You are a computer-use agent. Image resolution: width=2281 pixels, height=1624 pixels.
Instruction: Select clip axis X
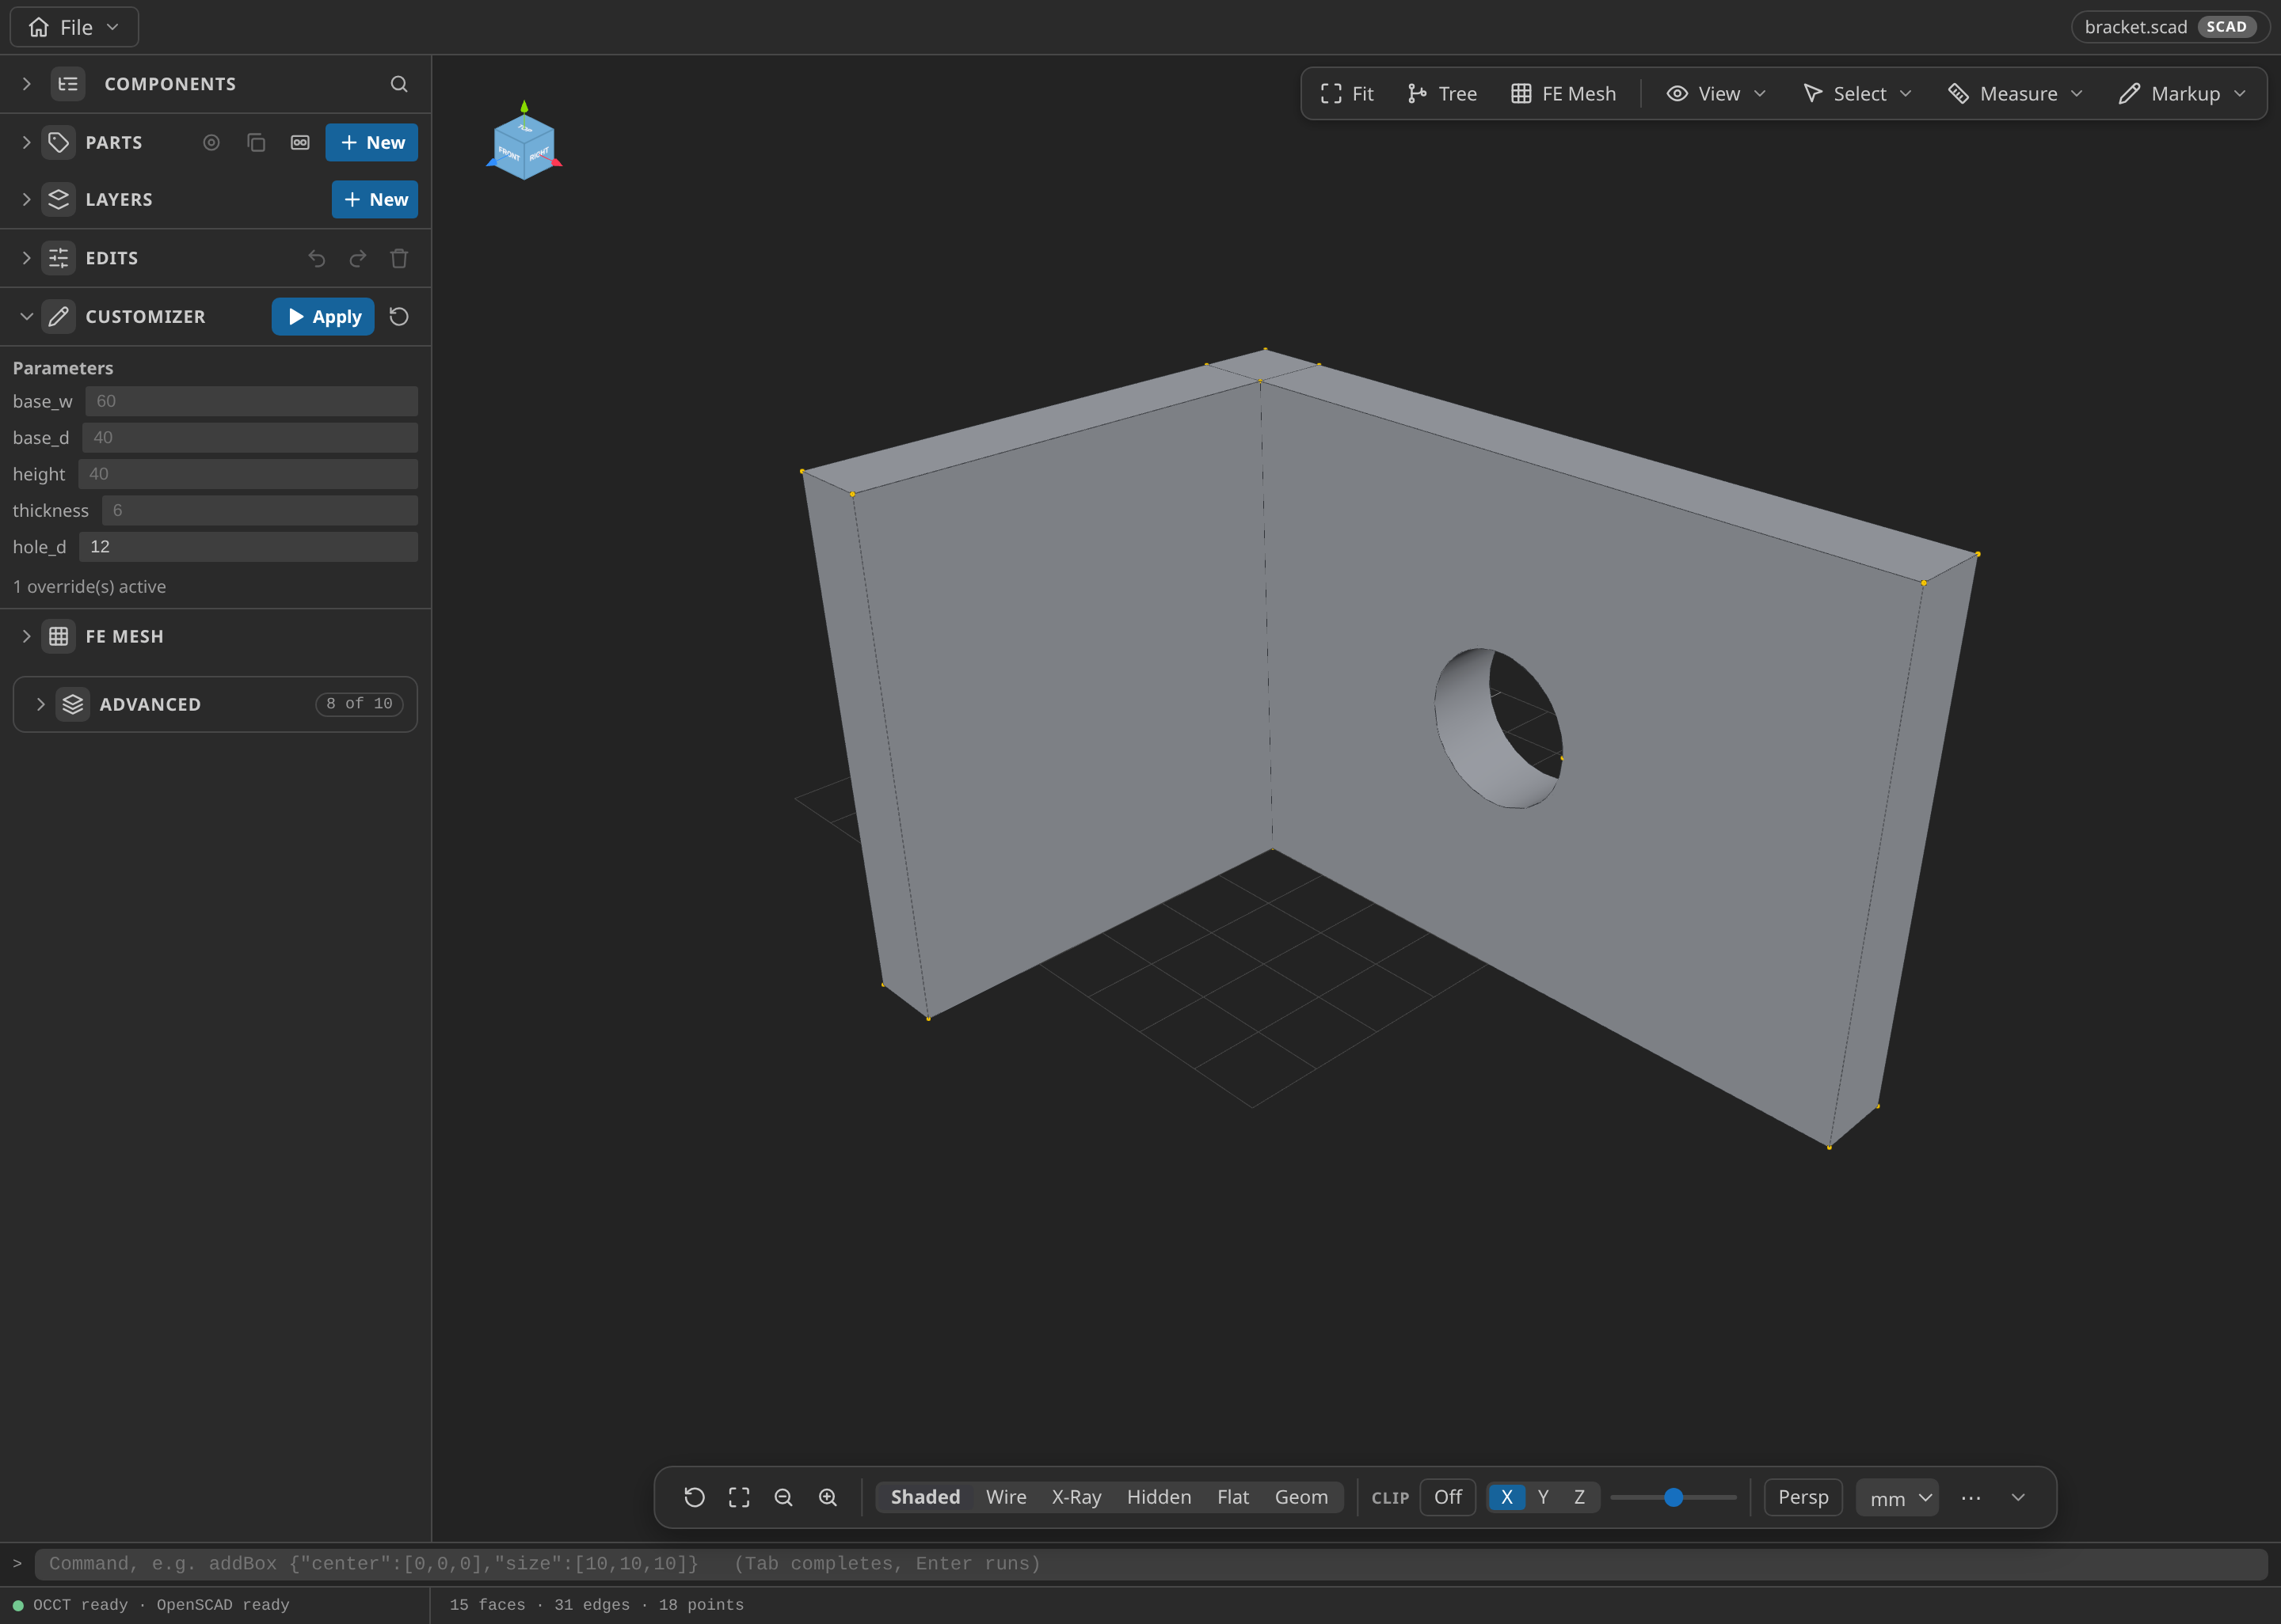pyautogui.click(x=1506, y=1497)
